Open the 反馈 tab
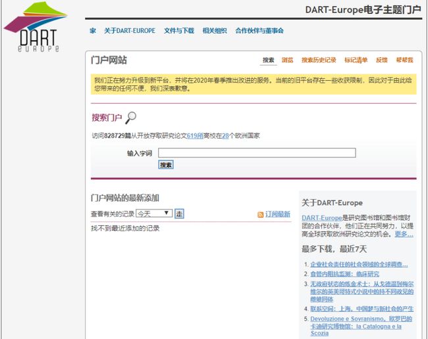The image size is (428, 339). [382, 60]
